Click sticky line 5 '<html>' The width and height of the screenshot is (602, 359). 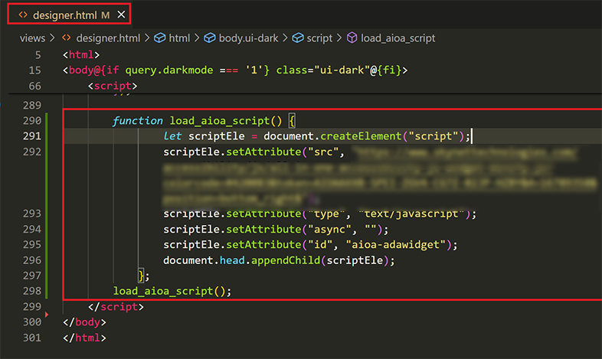click(81, 55)
